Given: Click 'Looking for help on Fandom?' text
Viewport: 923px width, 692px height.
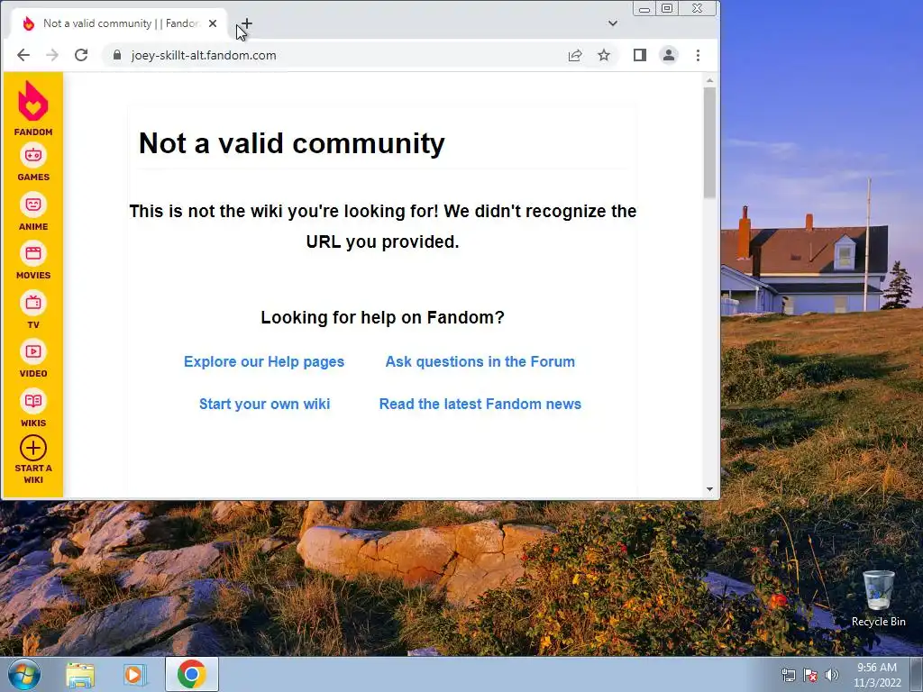Looking at the screenshot, I should tap(382, 318).
